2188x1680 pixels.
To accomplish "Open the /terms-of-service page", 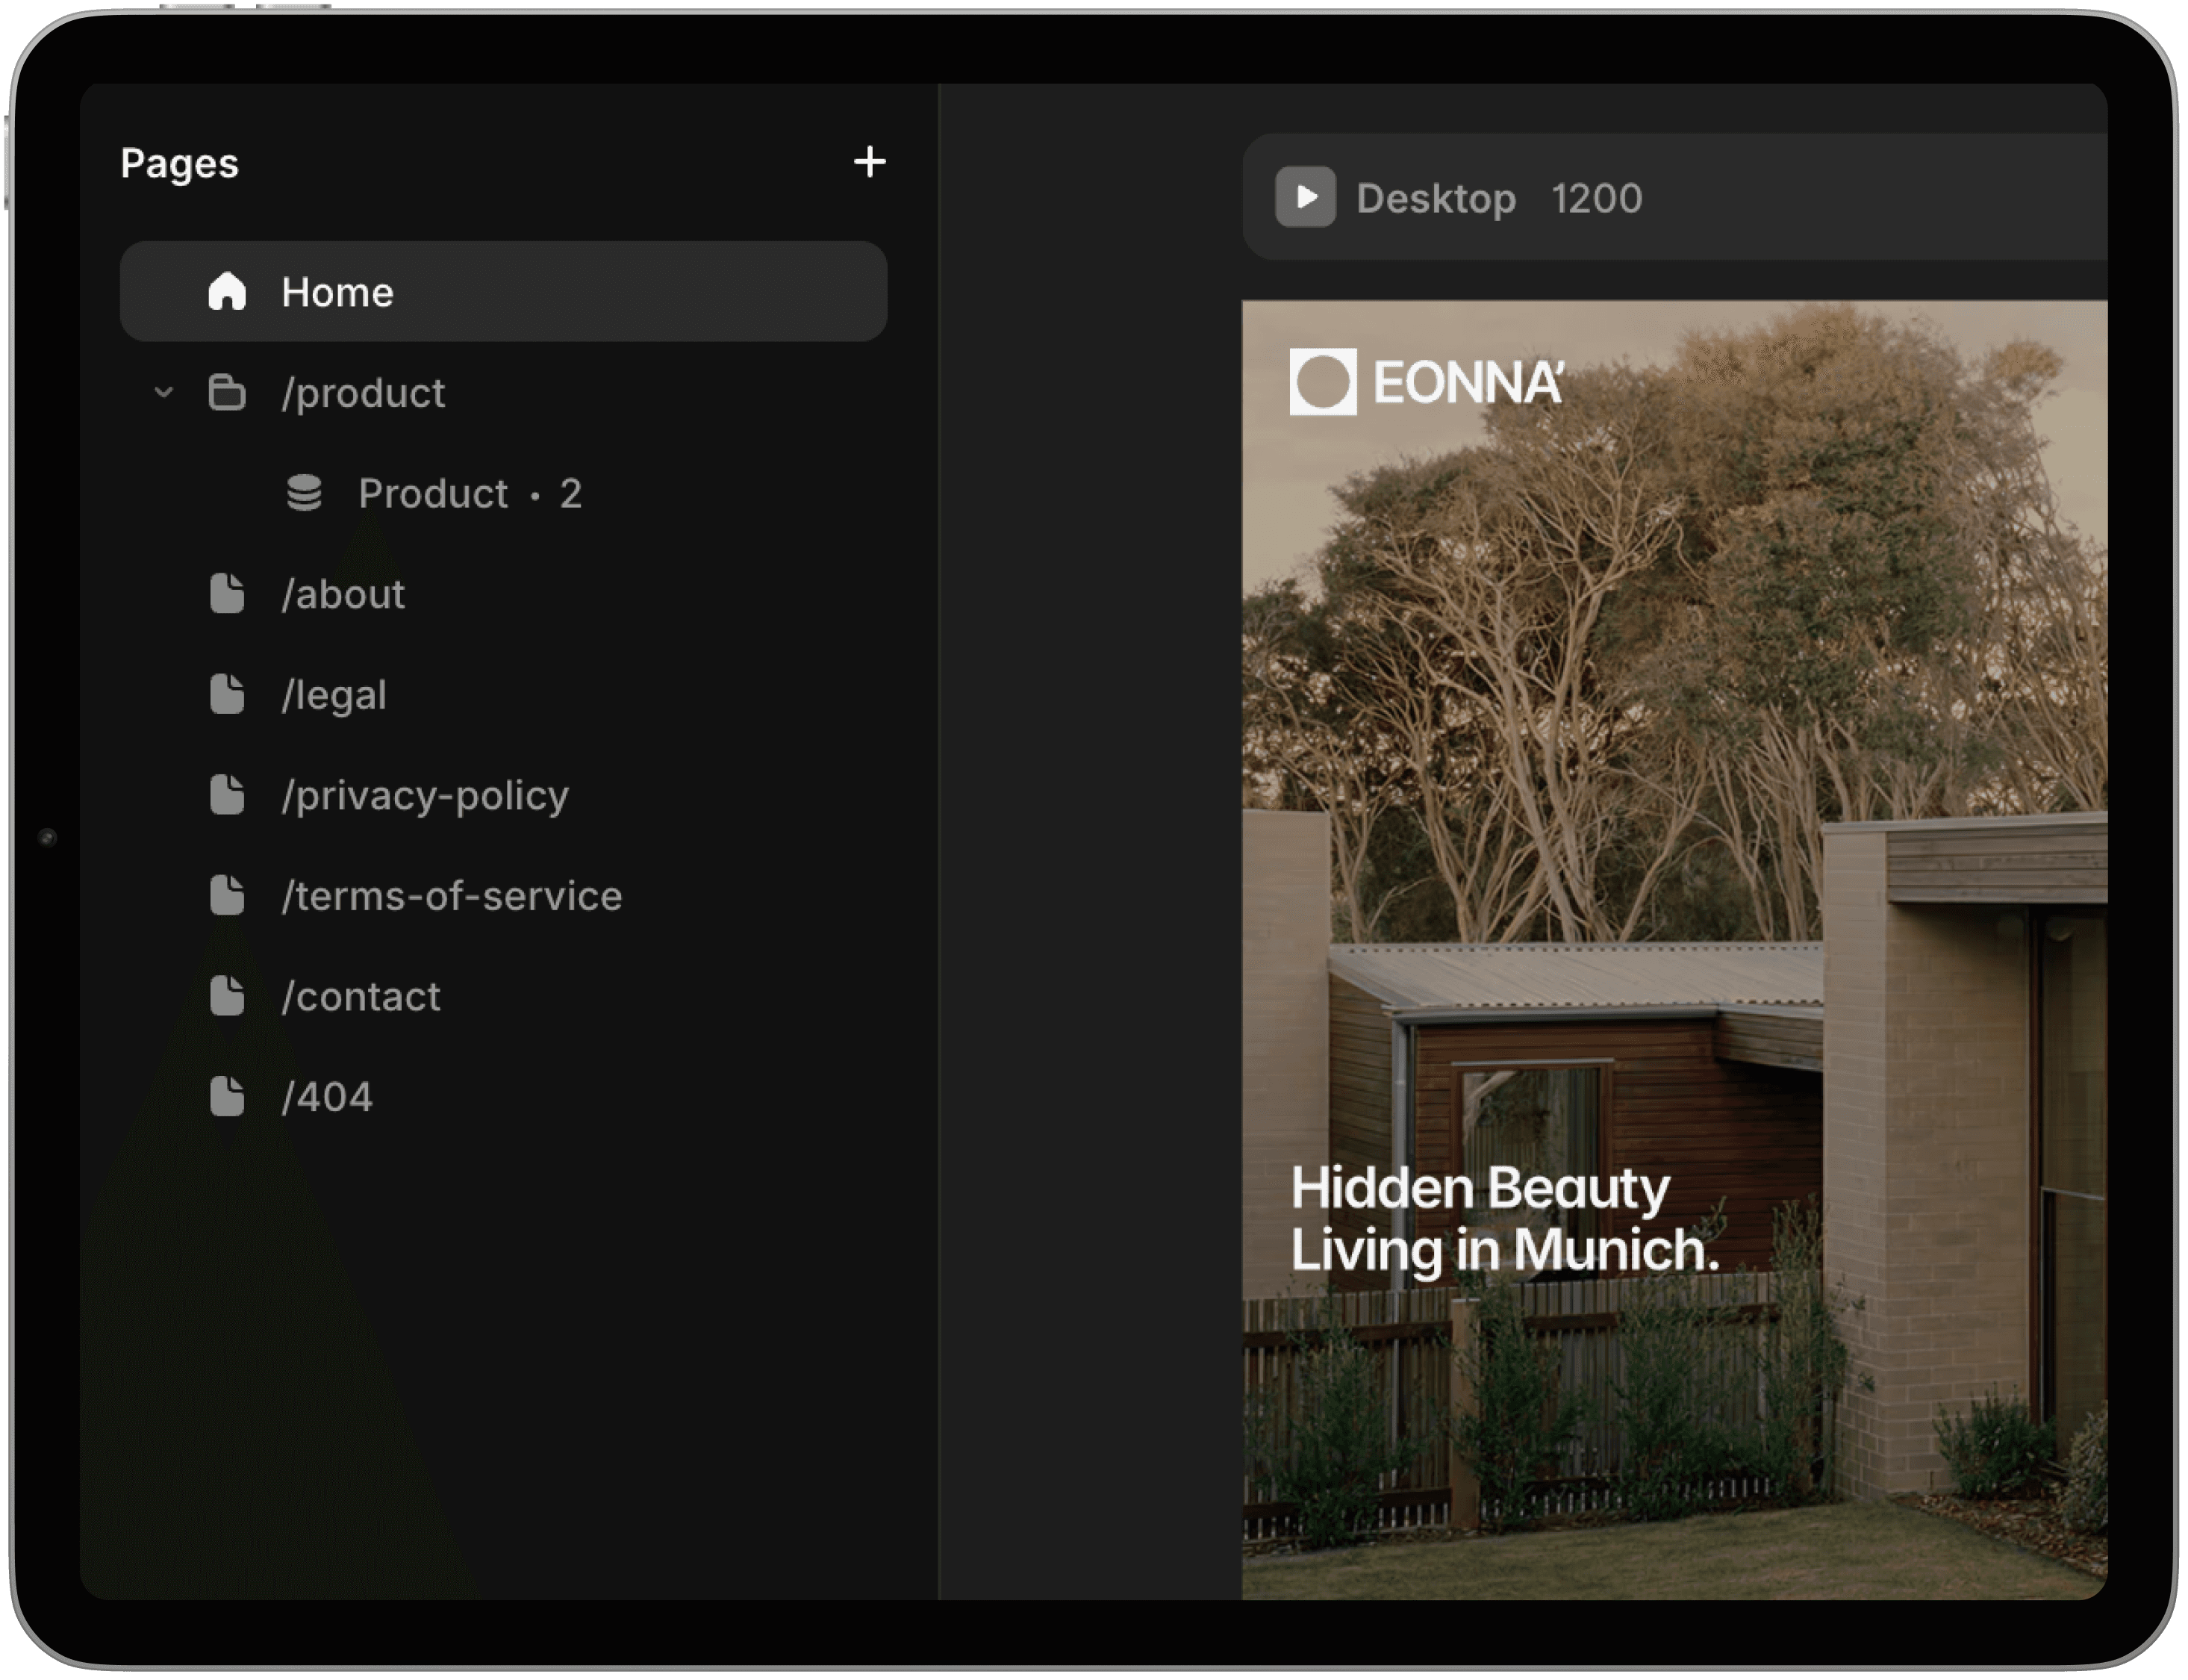I will click(452, 896).
